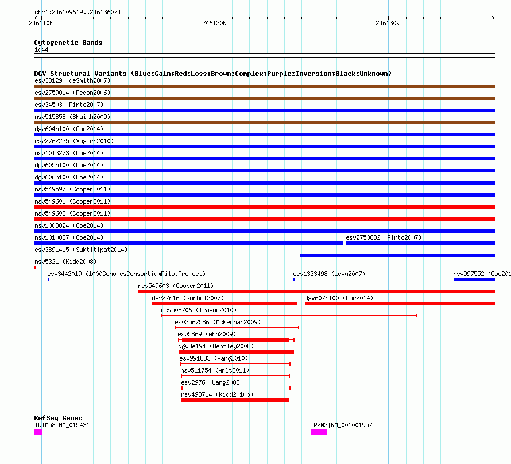Click the nsv549601 (Cooper2011) red loss bar
Image resolution: width=511 pixels, height=464 pixels.
click(x=264, y=207)
